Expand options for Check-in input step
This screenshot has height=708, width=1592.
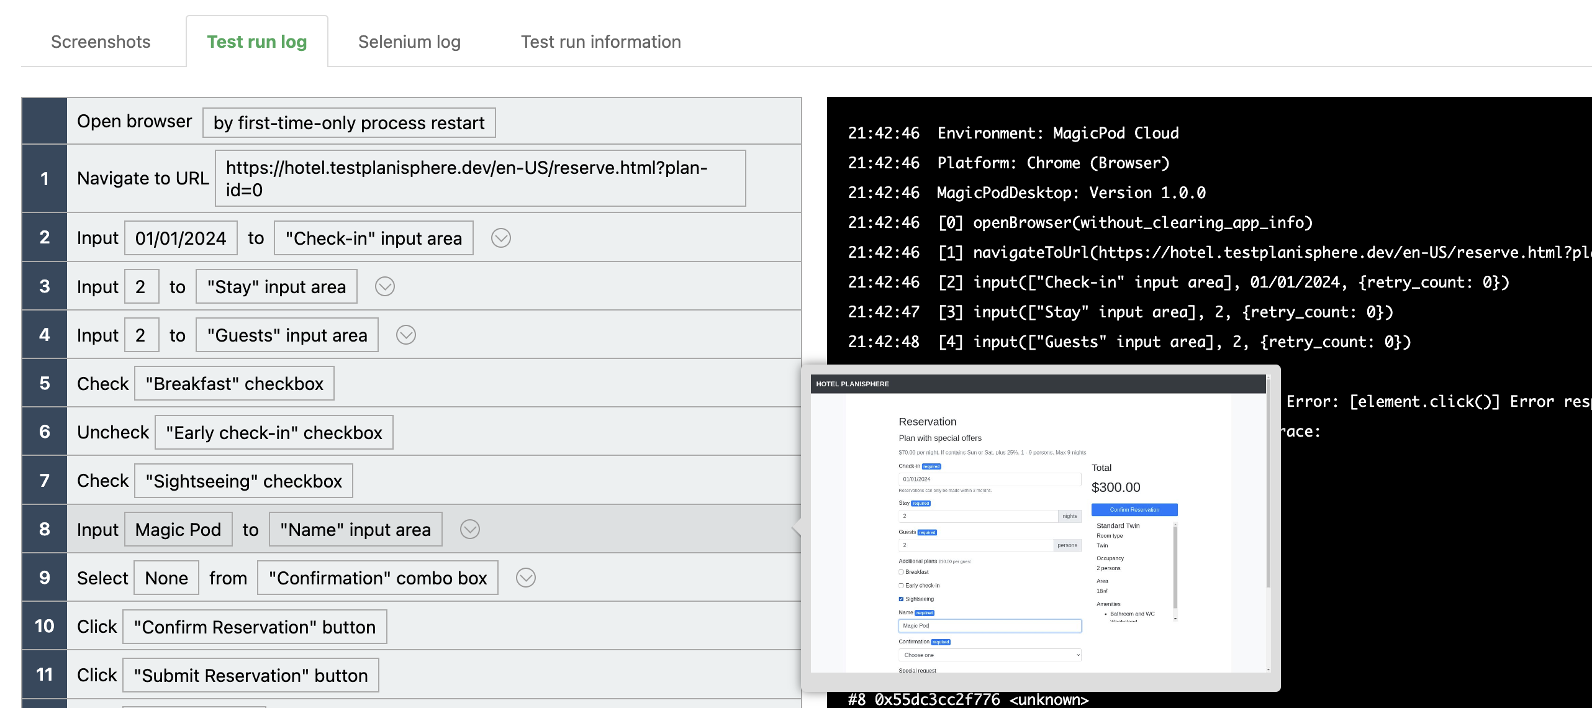tap(501, 238)
